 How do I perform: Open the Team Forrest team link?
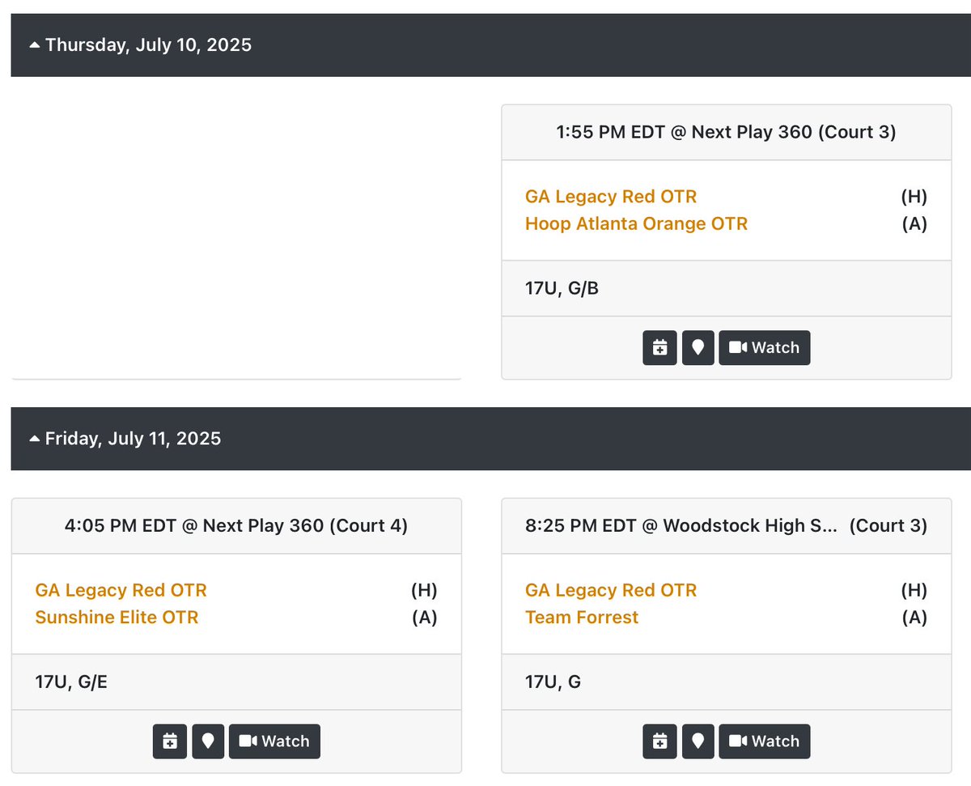(x=582, y=617)
